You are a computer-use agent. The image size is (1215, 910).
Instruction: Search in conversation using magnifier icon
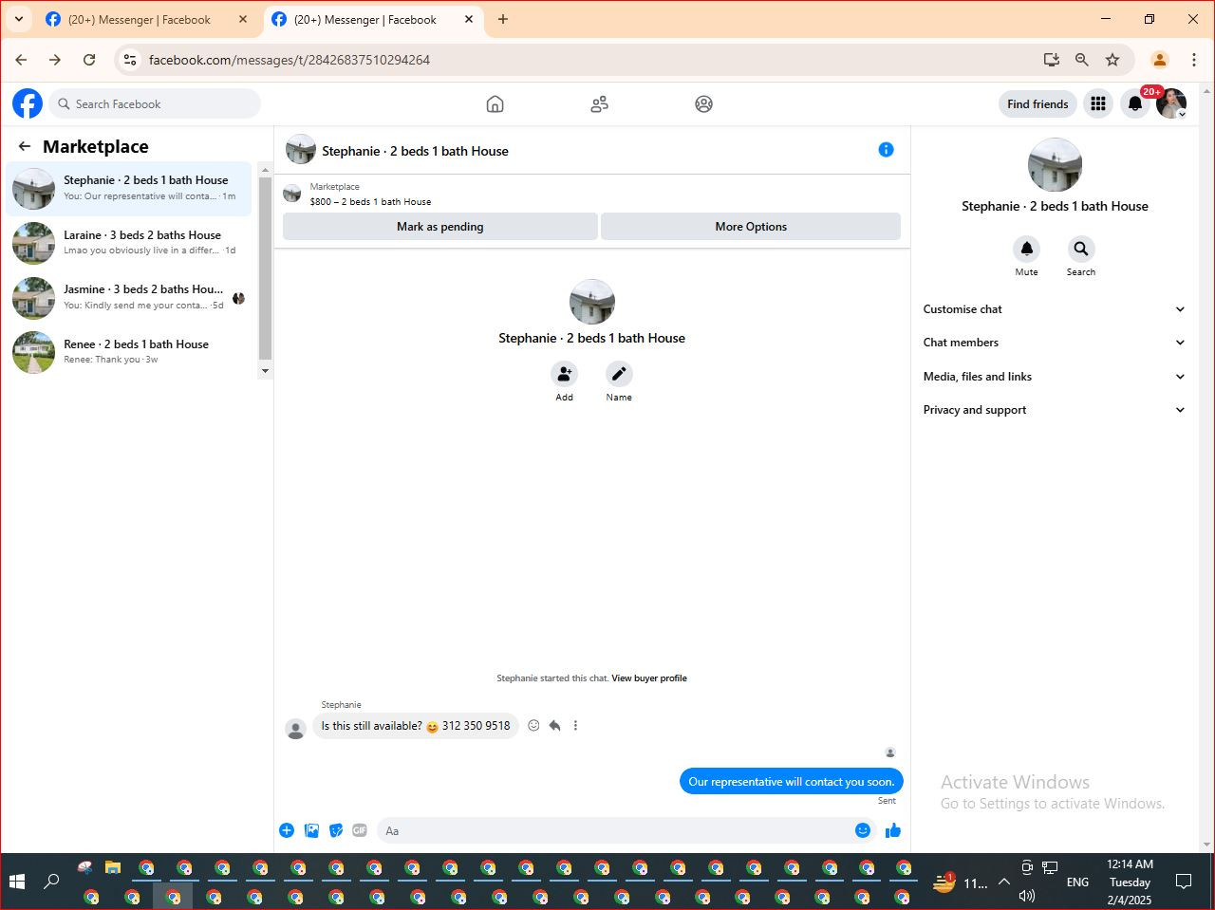point(1081,250)
